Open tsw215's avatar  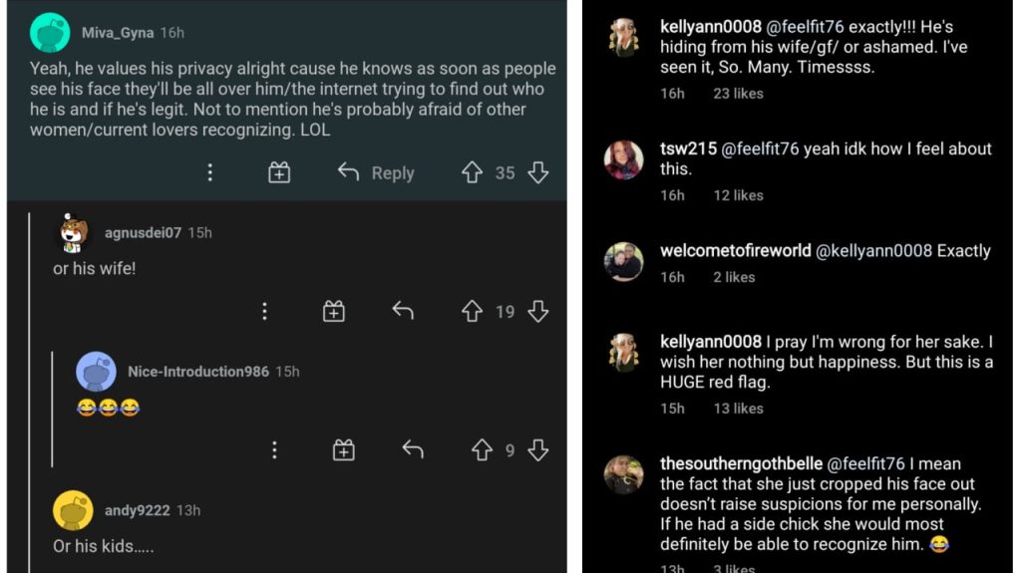(624, 159)
